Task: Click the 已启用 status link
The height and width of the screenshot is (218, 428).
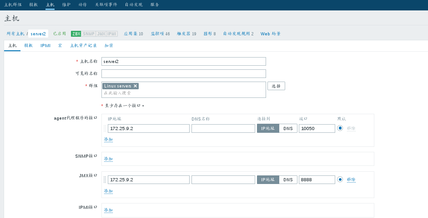Action: (60, 34)
